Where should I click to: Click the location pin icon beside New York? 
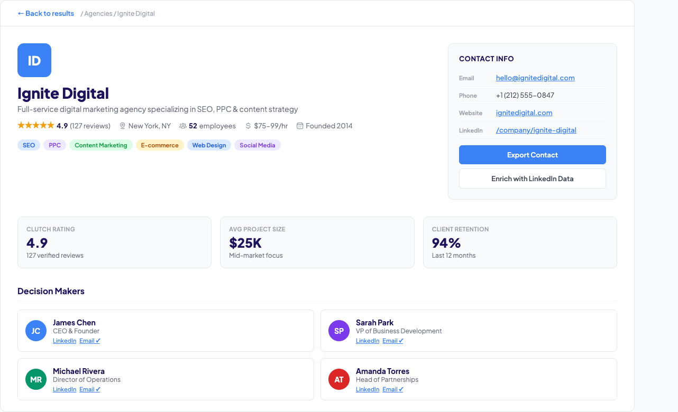tap(122, 126)
